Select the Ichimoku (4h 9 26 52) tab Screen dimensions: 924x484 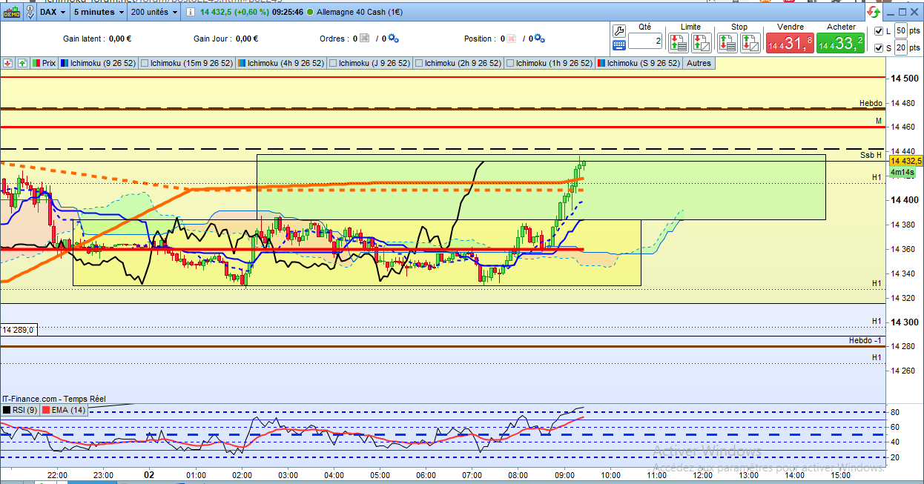(281, 63)
